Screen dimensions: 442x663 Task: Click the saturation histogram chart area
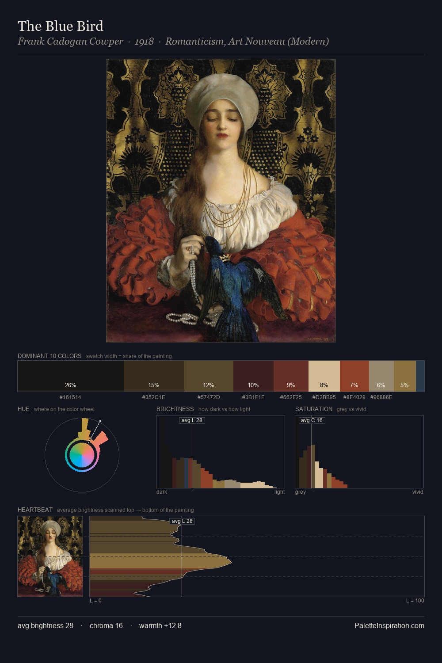tap(359, 452)
